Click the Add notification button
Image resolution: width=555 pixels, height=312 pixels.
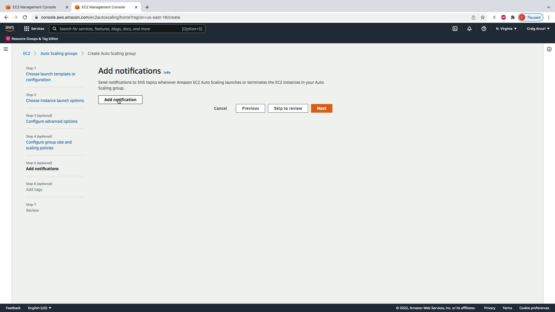(x=120, y=100)
